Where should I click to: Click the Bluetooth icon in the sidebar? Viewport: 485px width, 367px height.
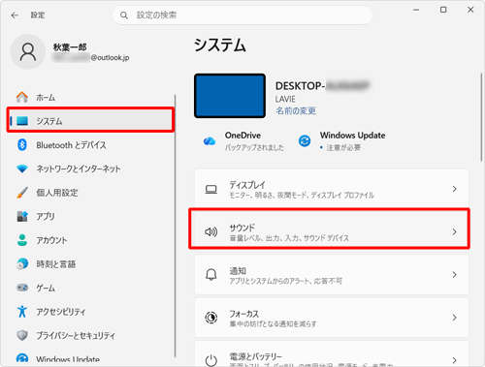pyautogui.click(x=22, y=145)
